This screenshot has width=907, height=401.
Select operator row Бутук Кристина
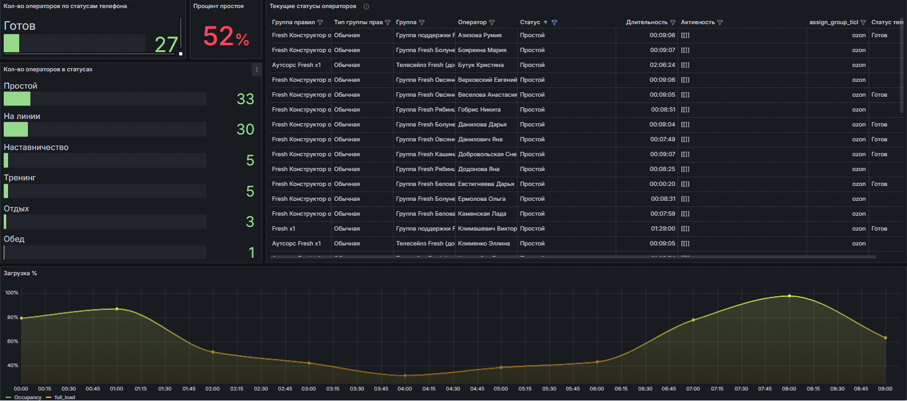[x=480, y=65]
